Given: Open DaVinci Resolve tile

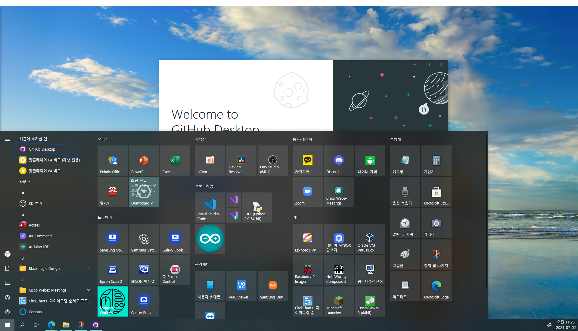Looking at the screenshot, I should [241, 161].
